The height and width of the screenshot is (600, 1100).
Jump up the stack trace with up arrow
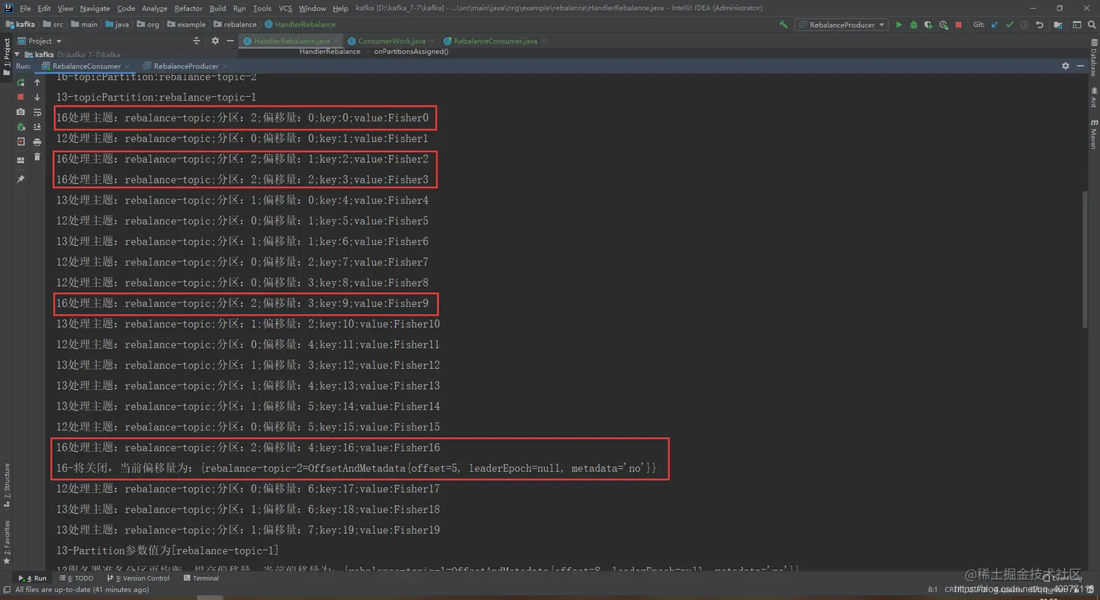coord(37,82)
